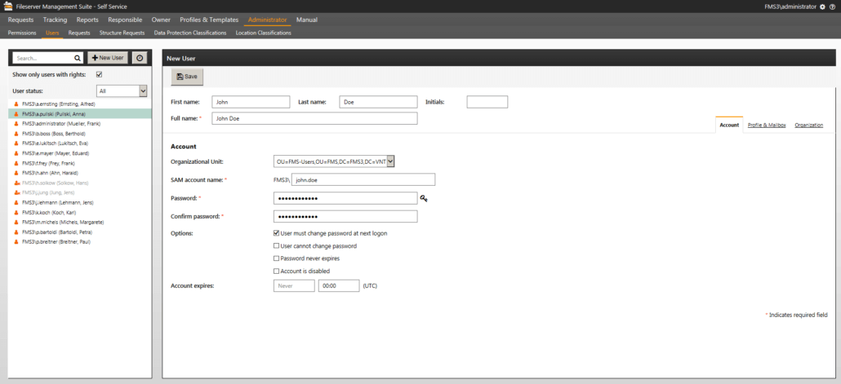Click the search magnifier icon in user search
Viewport: 841px width, 384px height.
pos(78,58)
